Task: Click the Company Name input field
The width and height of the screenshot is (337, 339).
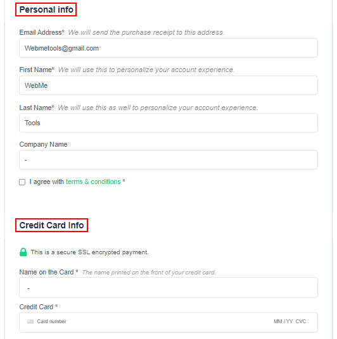Action: pyautogui.click(x=168, y=160)
